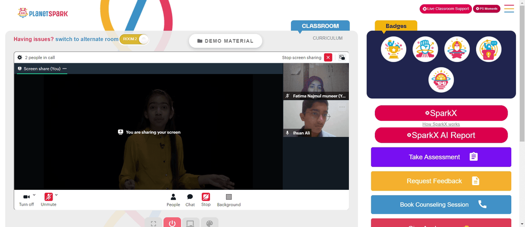This screenshot has height=227, width=525.
Task: Click the laptop screen button
Action: pyautogui.click(x=191, y=223)
